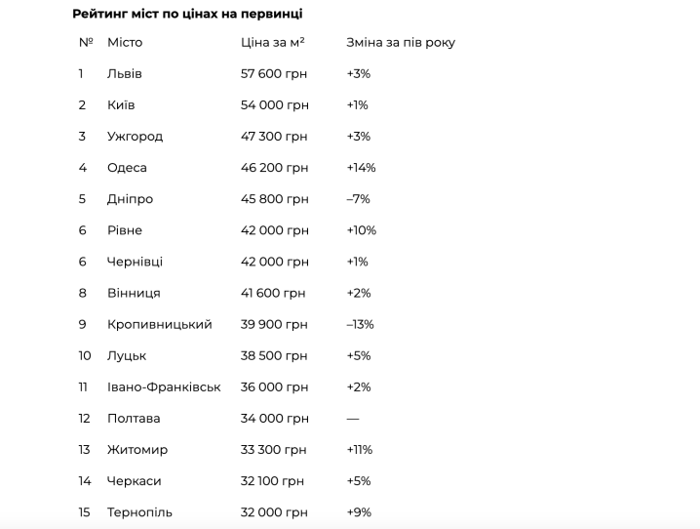Image resolution: width=700 pixels, height=529 pixels.
Task: Select the city name Львів
Action: tap(125, 74)
